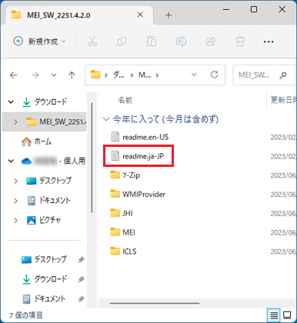Click the ダ... breadcrumb segment
297x323 pixels.
coord(118,75)
